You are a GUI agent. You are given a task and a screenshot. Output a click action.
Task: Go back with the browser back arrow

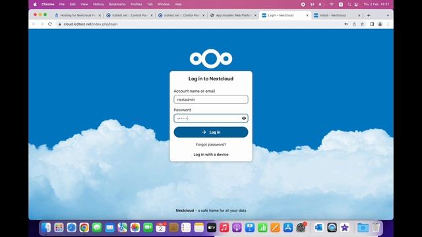coord(34,24)
